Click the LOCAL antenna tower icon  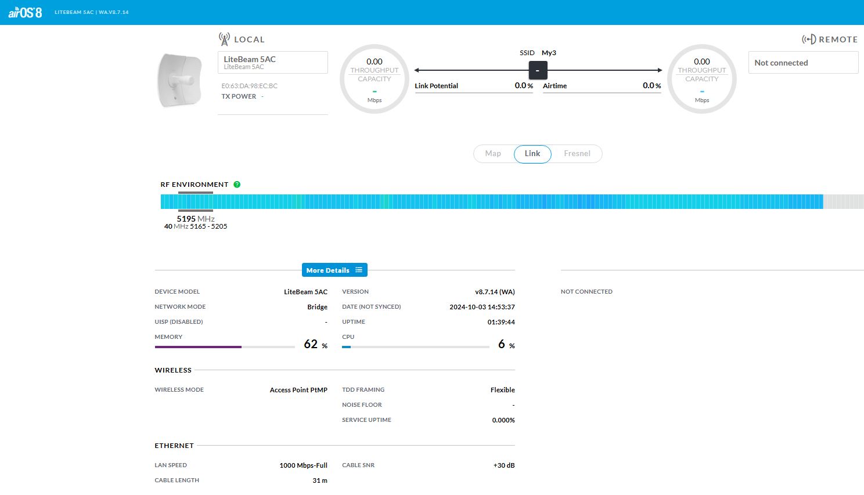pyautogui.click(x=224, y=39)
